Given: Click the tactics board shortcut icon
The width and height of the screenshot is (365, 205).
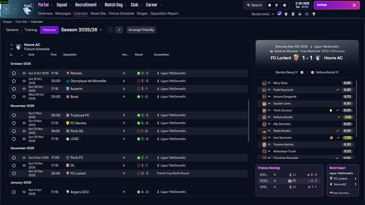Looking at the screenshot, I should point(293,14).
